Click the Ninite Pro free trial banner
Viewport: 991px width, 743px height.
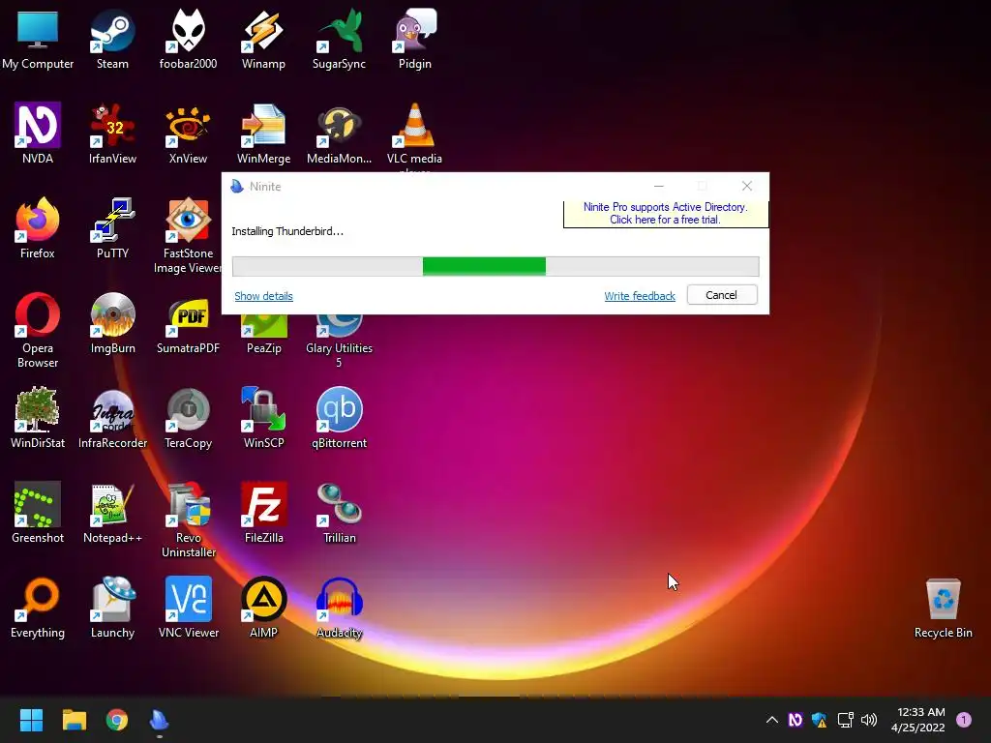pos(666,214)
